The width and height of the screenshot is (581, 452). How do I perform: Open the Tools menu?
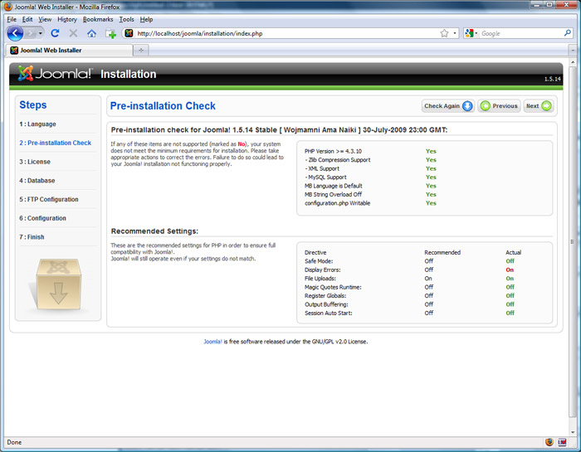126,19
